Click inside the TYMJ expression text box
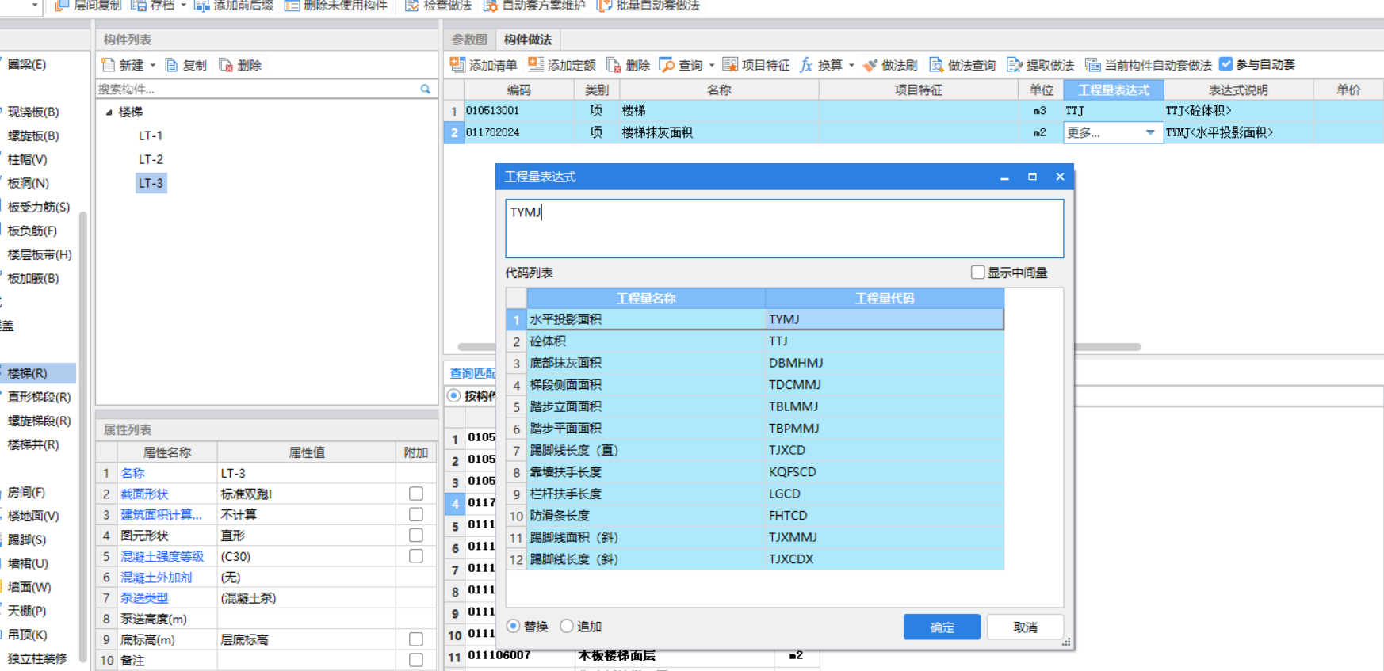 click(784, 228)
